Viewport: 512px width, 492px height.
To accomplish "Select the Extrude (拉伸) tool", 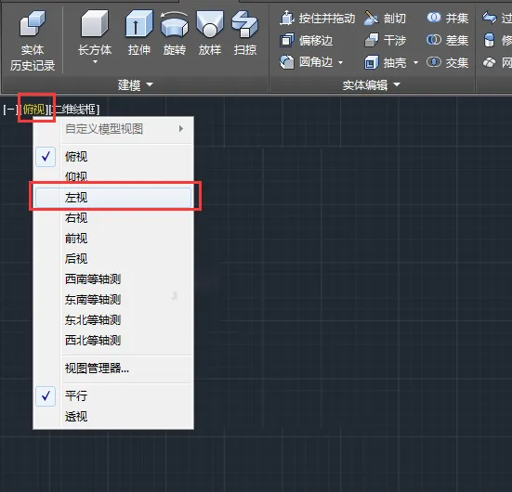I will point(138,33).
